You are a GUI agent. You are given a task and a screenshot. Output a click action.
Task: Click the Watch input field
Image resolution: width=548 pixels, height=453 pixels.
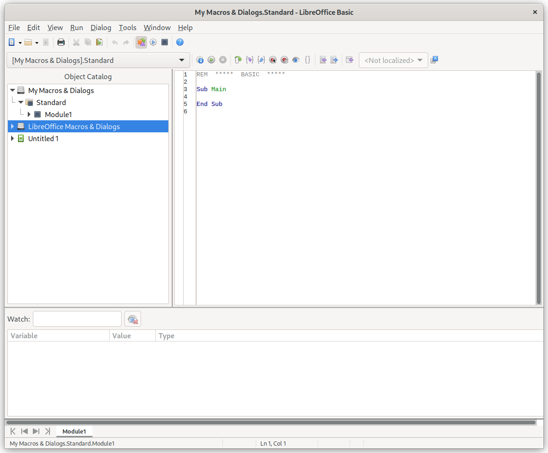point(77,319)
